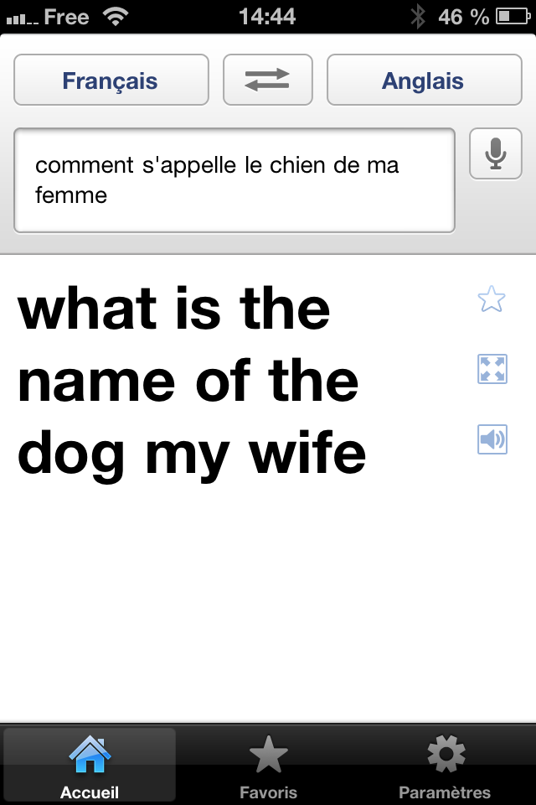The image size is (536, 805).
Task: Tap the French text input field
Action: 234,180
